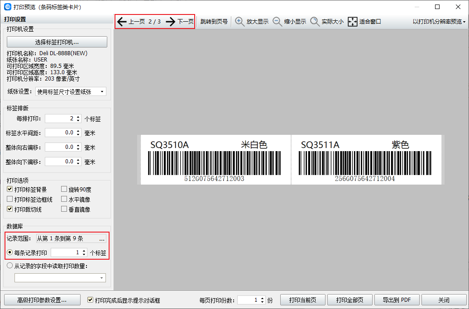Increase labels per record count

[84, 251]
